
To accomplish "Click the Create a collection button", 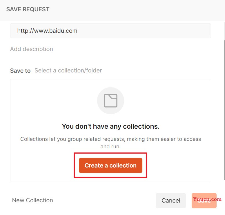I will click(110, 165).
